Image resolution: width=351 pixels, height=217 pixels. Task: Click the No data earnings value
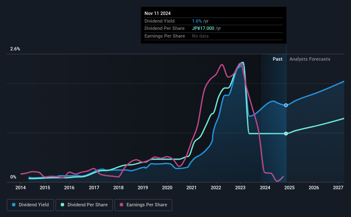coord(200,36)
